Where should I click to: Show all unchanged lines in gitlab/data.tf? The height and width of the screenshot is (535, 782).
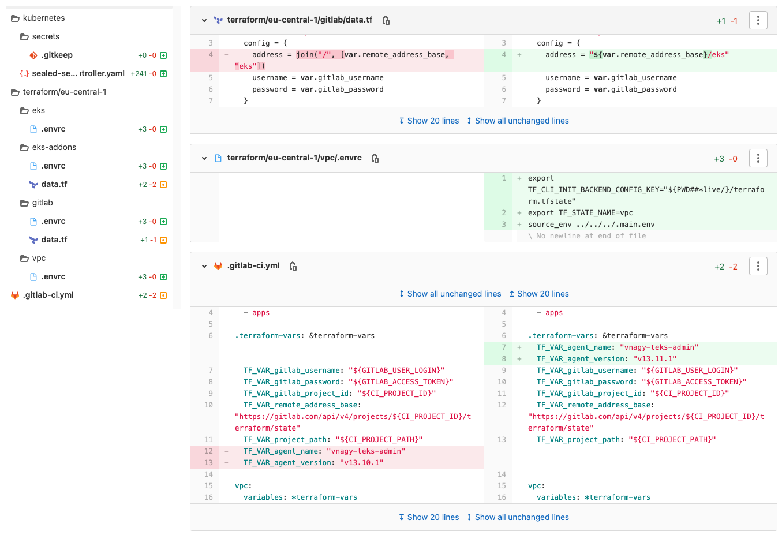(517, 120)
